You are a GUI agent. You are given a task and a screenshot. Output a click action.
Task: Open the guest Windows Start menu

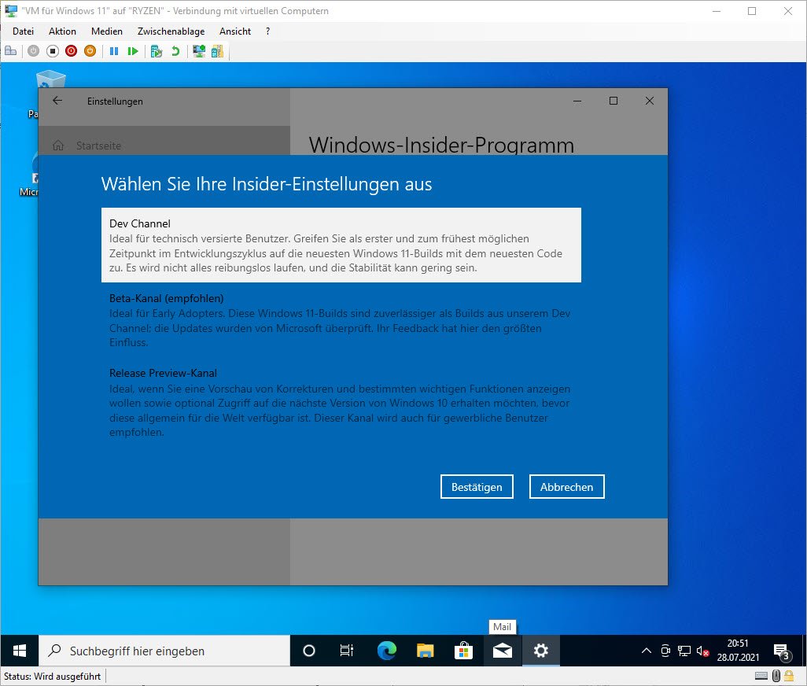[20, 651]
